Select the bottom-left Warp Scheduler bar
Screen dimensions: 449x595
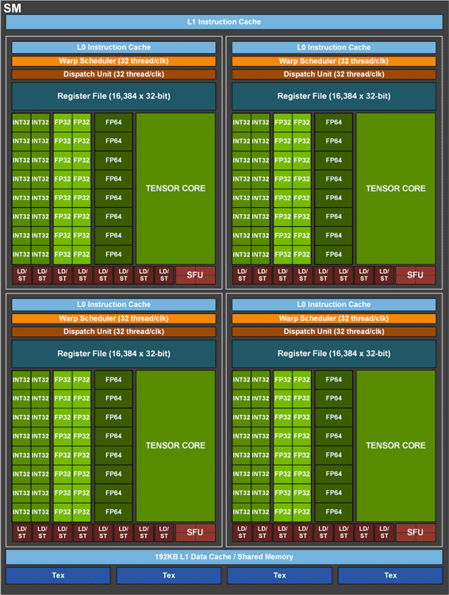pos(113,318)
